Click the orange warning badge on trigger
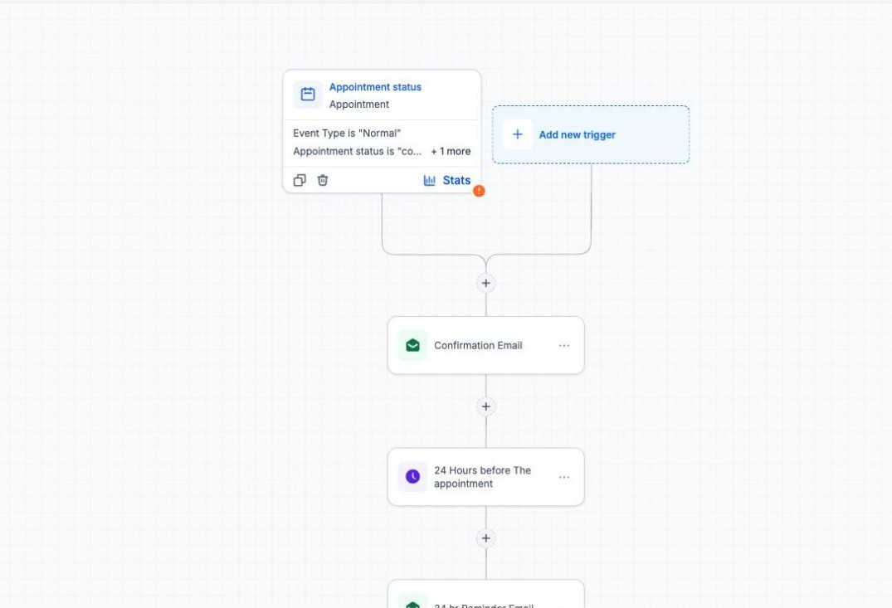Screen dimensions: 892x608 [479, 191]
